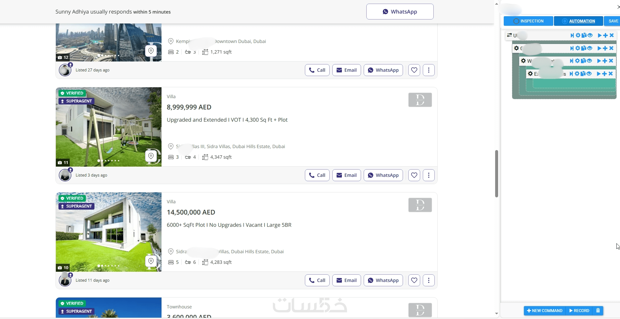The image size is (620, 319).
Task: Step through the command row starting with C
Action: (572, 48)
